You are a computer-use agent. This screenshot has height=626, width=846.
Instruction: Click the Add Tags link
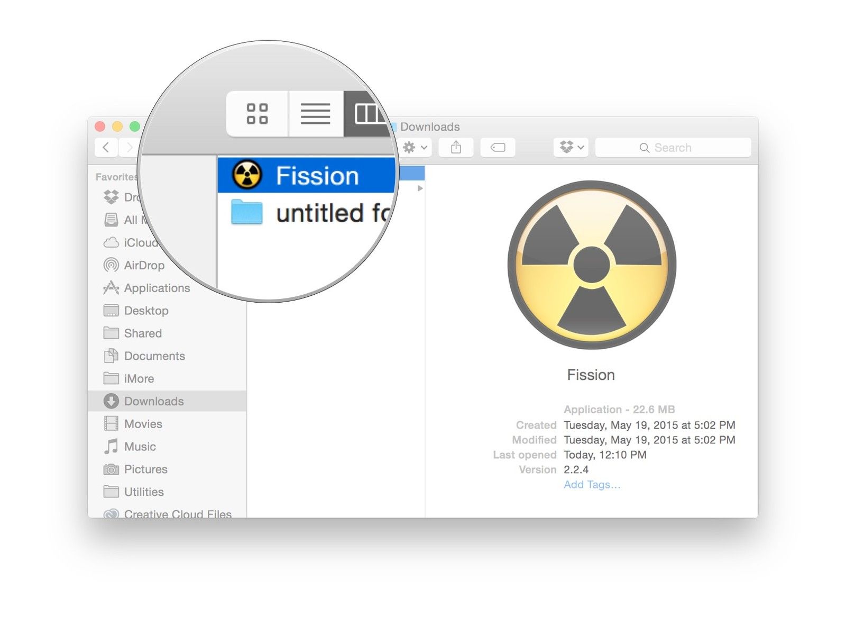[x=592, y=485]
